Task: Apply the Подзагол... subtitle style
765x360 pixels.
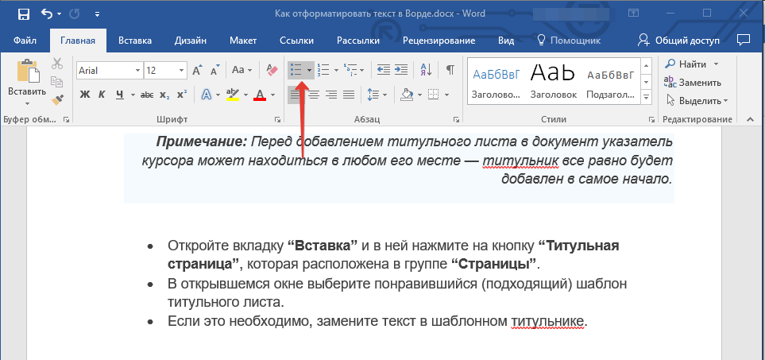Action: 610,81
